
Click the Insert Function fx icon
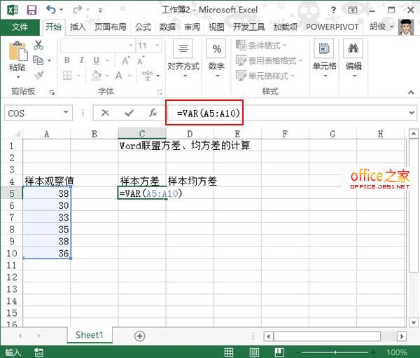[x=153, y=113]
